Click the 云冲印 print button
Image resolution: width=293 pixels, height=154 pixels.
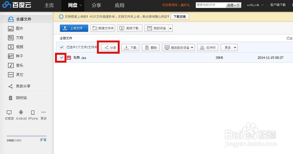(208, 48)
